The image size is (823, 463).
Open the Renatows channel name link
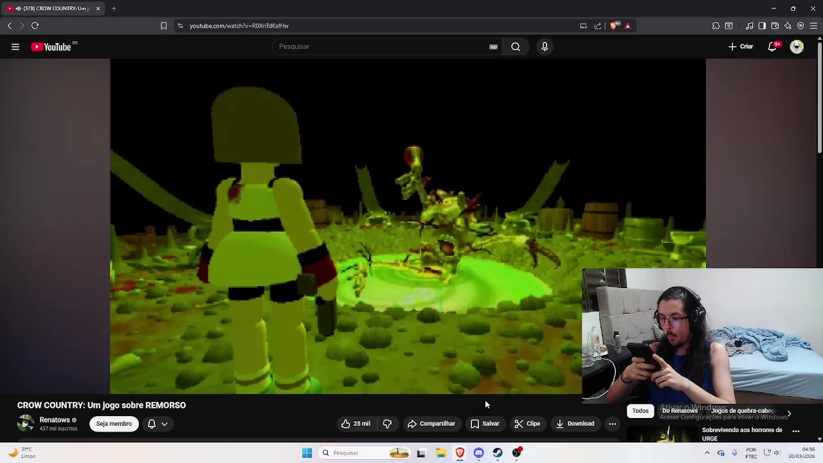point(55,420)
